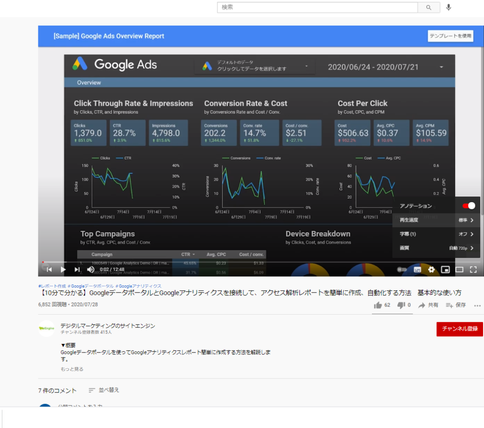Mute the video volume
Screen dimensions: 484x428
pos(91,269)
